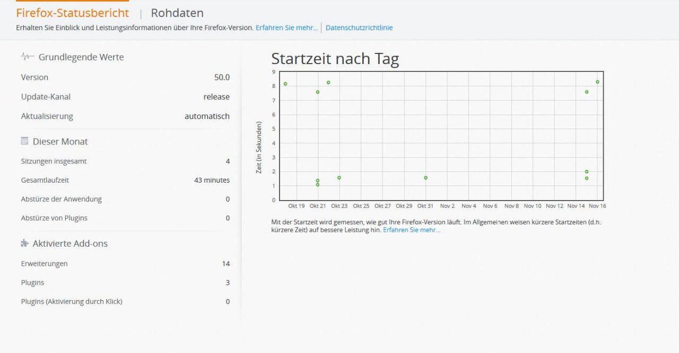Viewport: 679px width, 353px height.
Task: Click the 'Abstürze von Plugins' label
Action: [x=54, y=218]
